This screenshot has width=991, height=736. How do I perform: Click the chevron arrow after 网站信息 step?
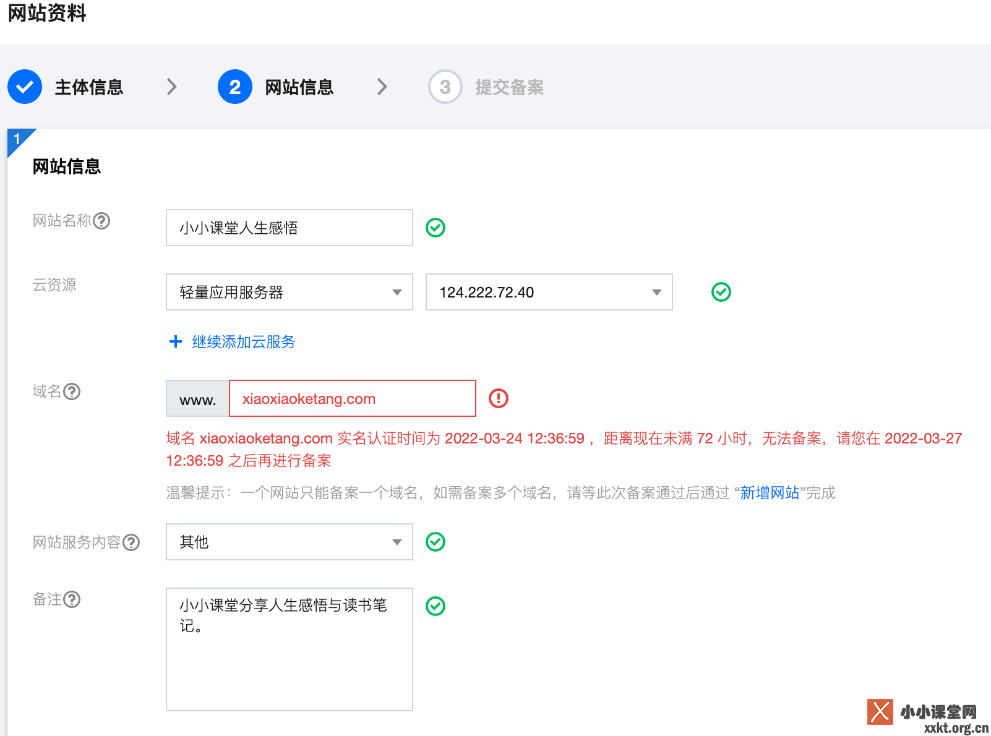382,87
